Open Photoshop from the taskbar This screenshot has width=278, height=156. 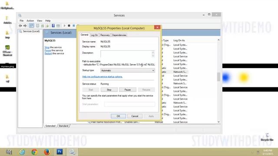(60, 152)
